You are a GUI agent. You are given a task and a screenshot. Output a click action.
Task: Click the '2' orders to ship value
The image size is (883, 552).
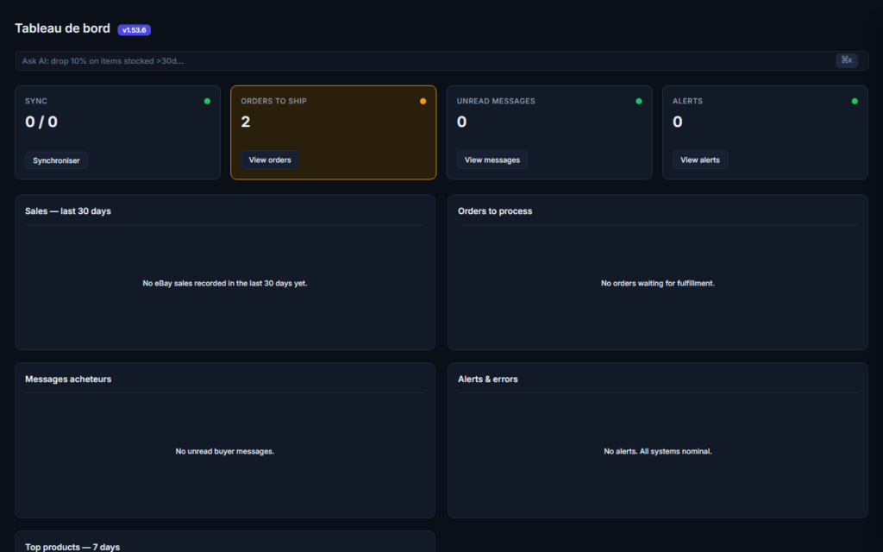tap(246, 122)
